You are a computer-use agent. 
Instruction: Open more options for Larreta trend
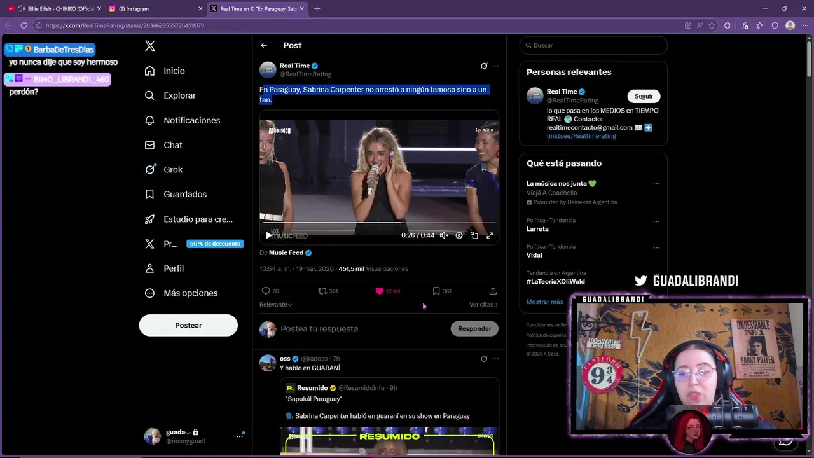coord(656,221)
